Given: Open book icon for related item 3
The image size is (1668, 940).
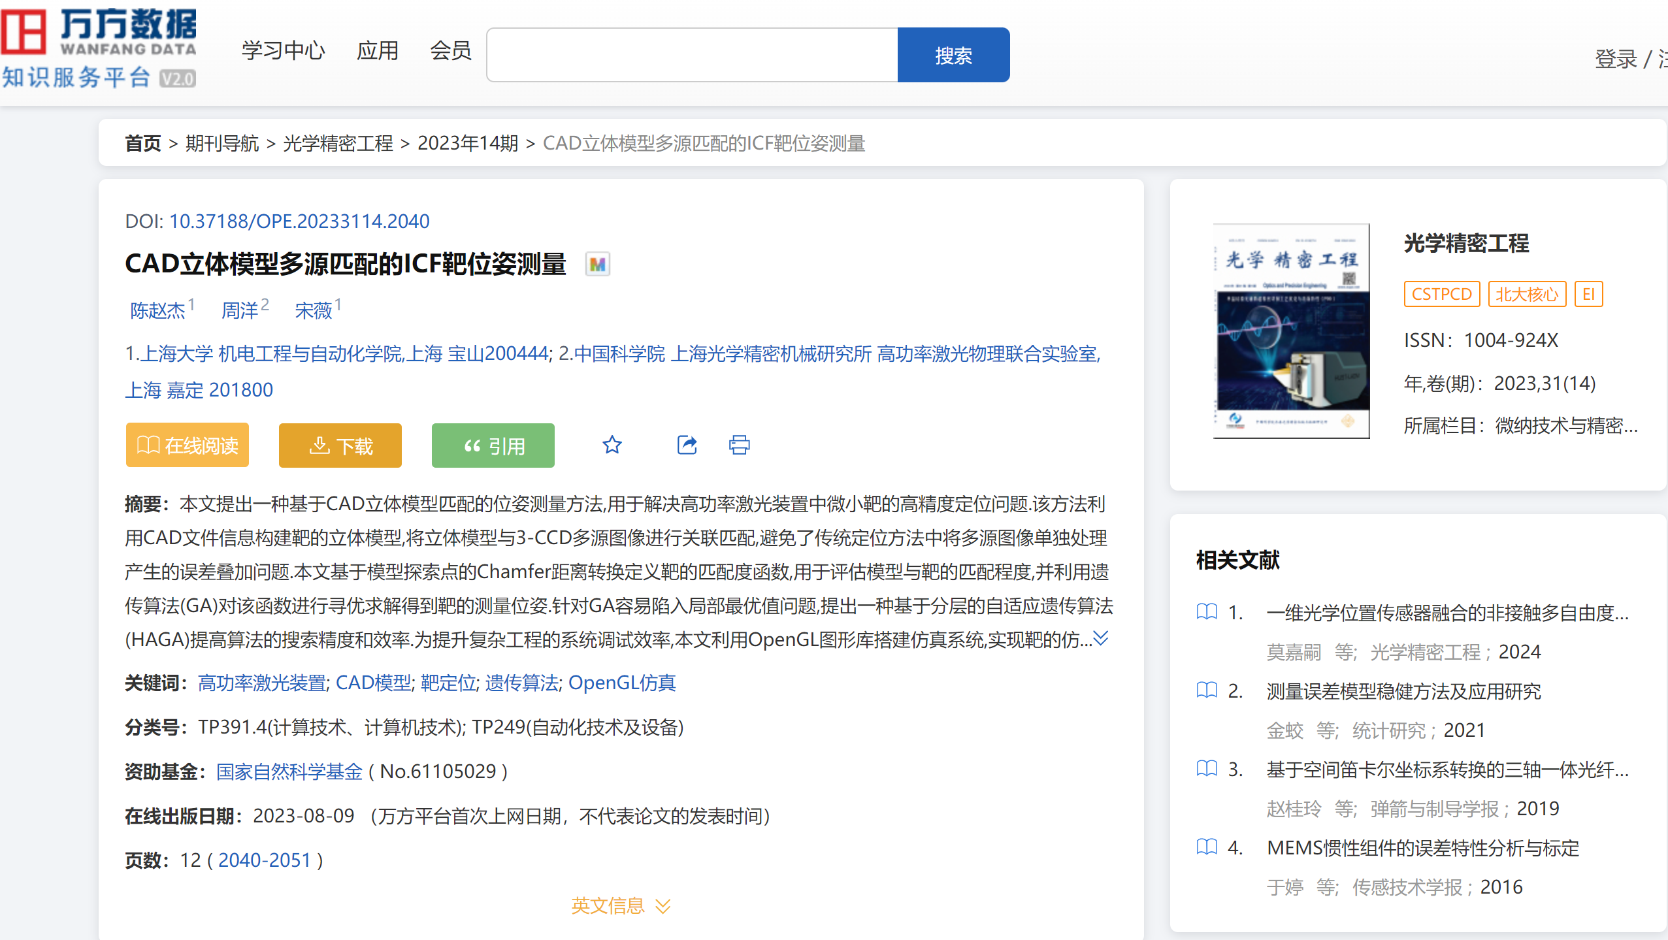Looking at the screenshot, I should [1207, 769].
